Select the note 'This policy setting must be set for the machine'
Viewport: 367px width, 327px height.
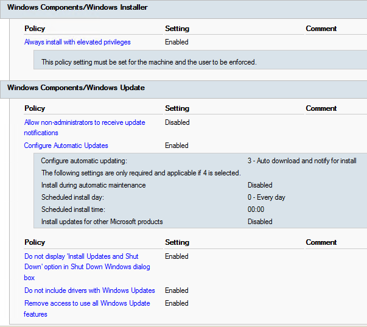point(149,62)
